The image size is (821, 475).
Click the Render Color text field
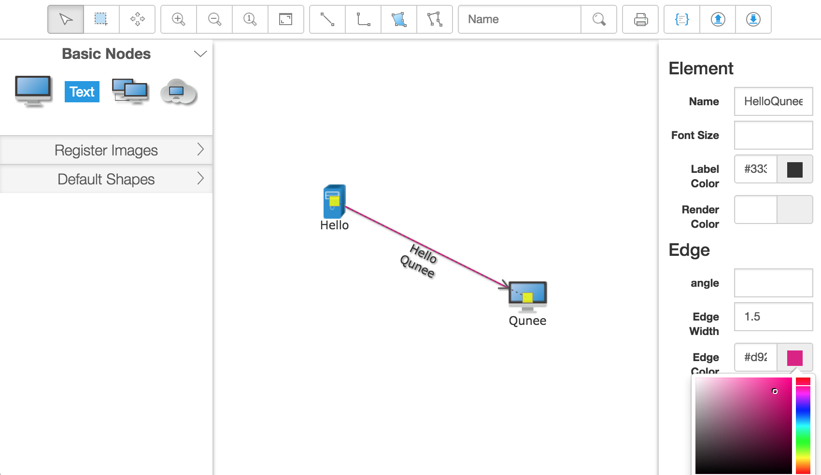click(756, 210)
